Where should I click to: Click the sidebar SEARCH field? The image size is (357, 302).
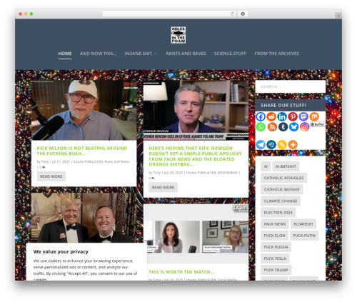pyautogui.click(x=291, y=86)
